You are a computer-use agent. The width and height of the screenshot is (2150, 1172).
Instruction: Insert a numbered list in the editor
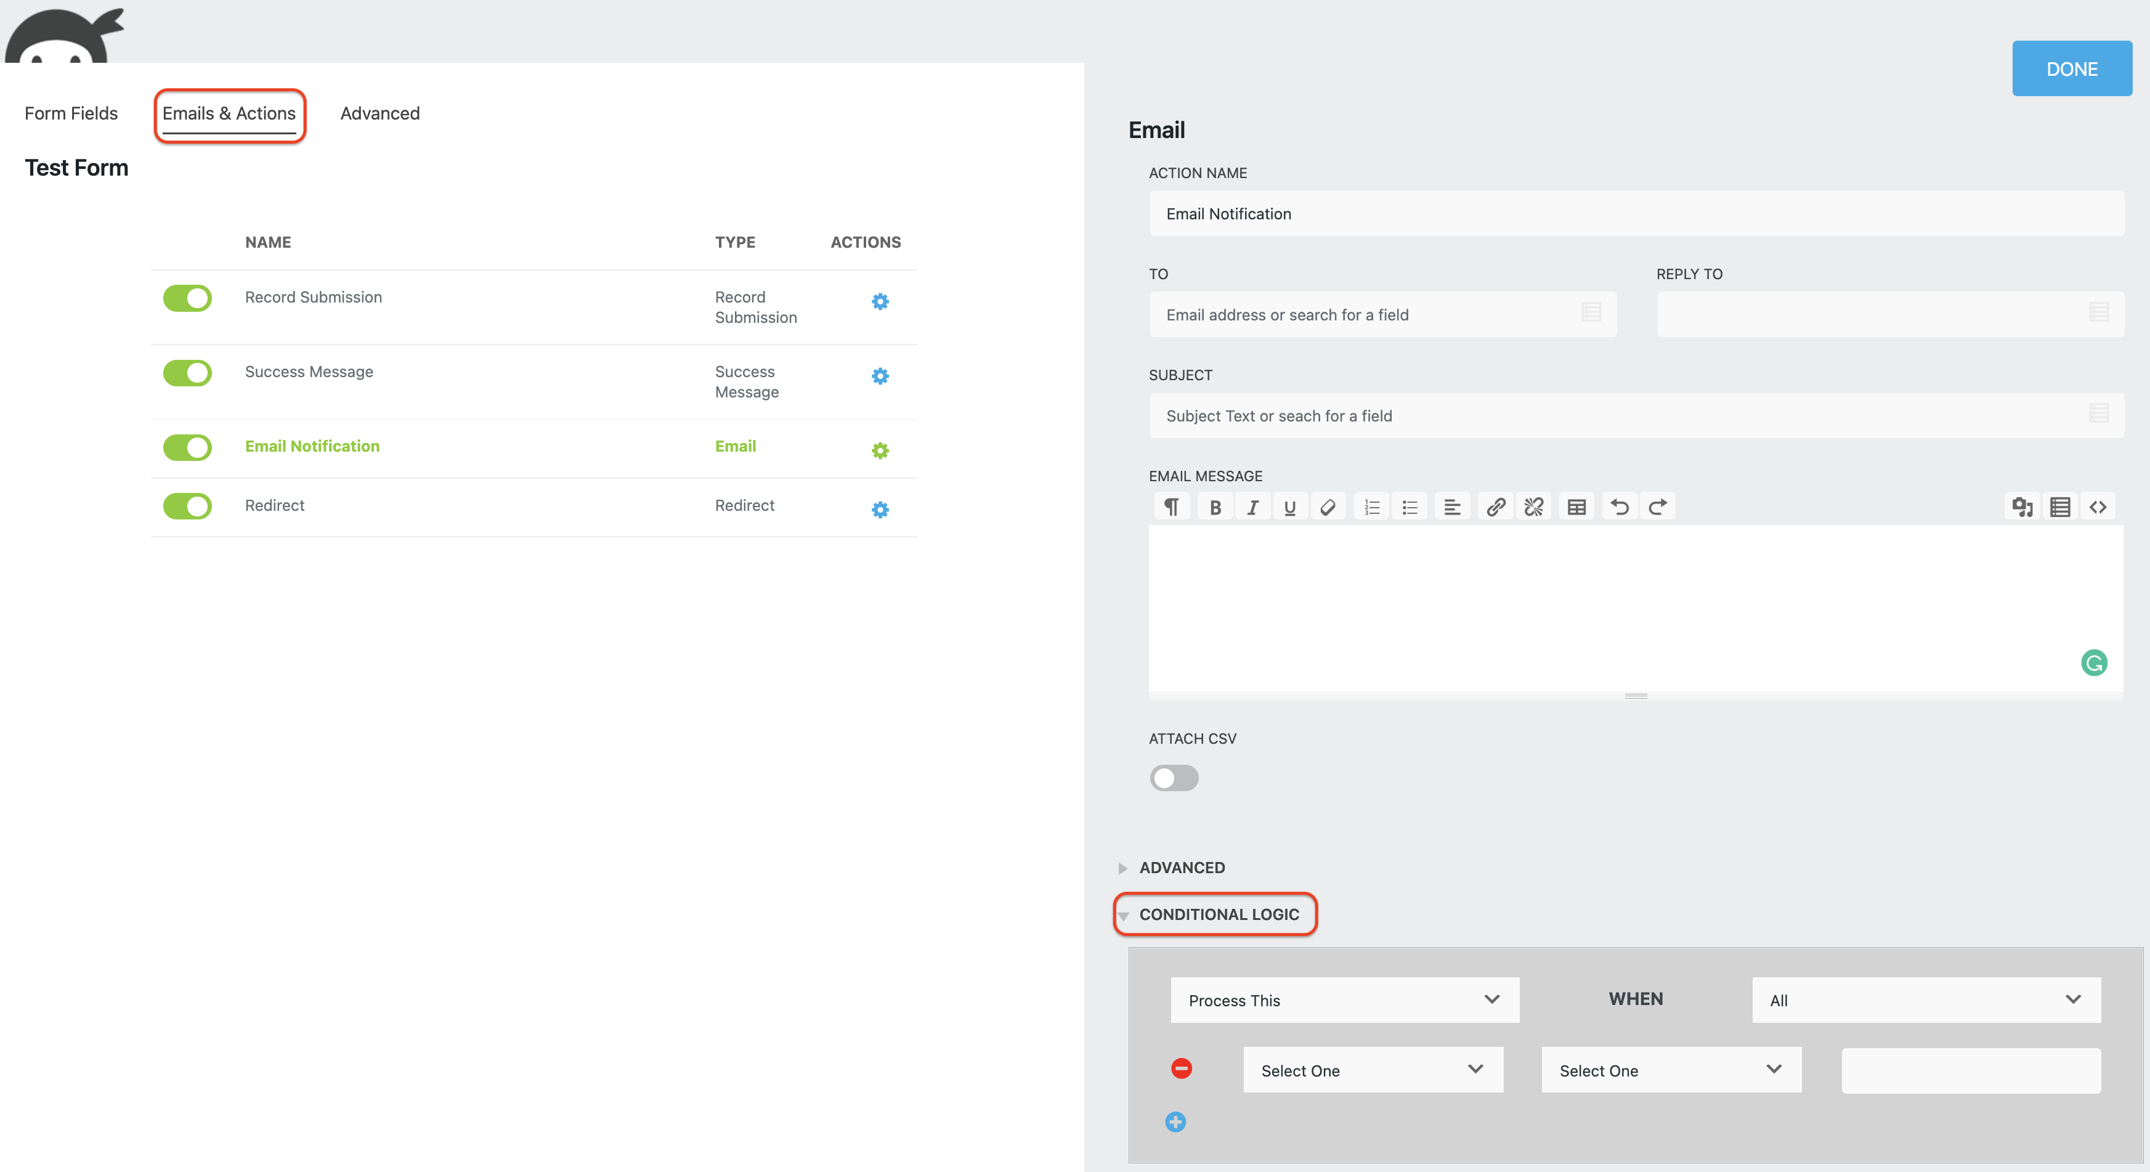1371,506
